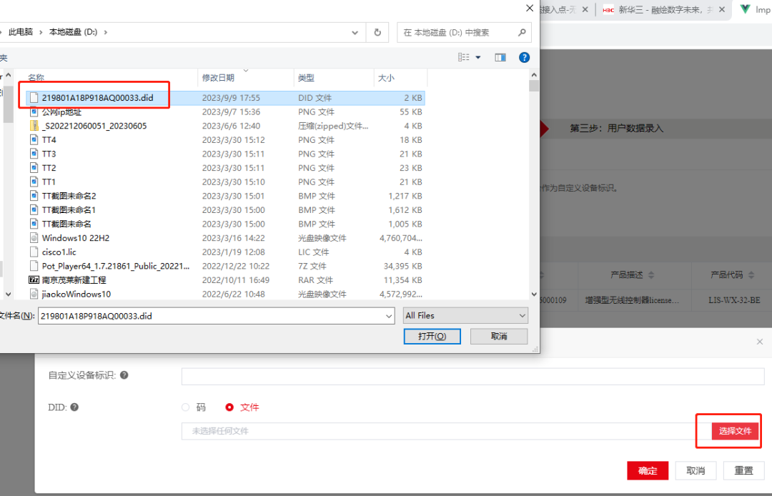Click the 自定义设备标识 input field

472,376
